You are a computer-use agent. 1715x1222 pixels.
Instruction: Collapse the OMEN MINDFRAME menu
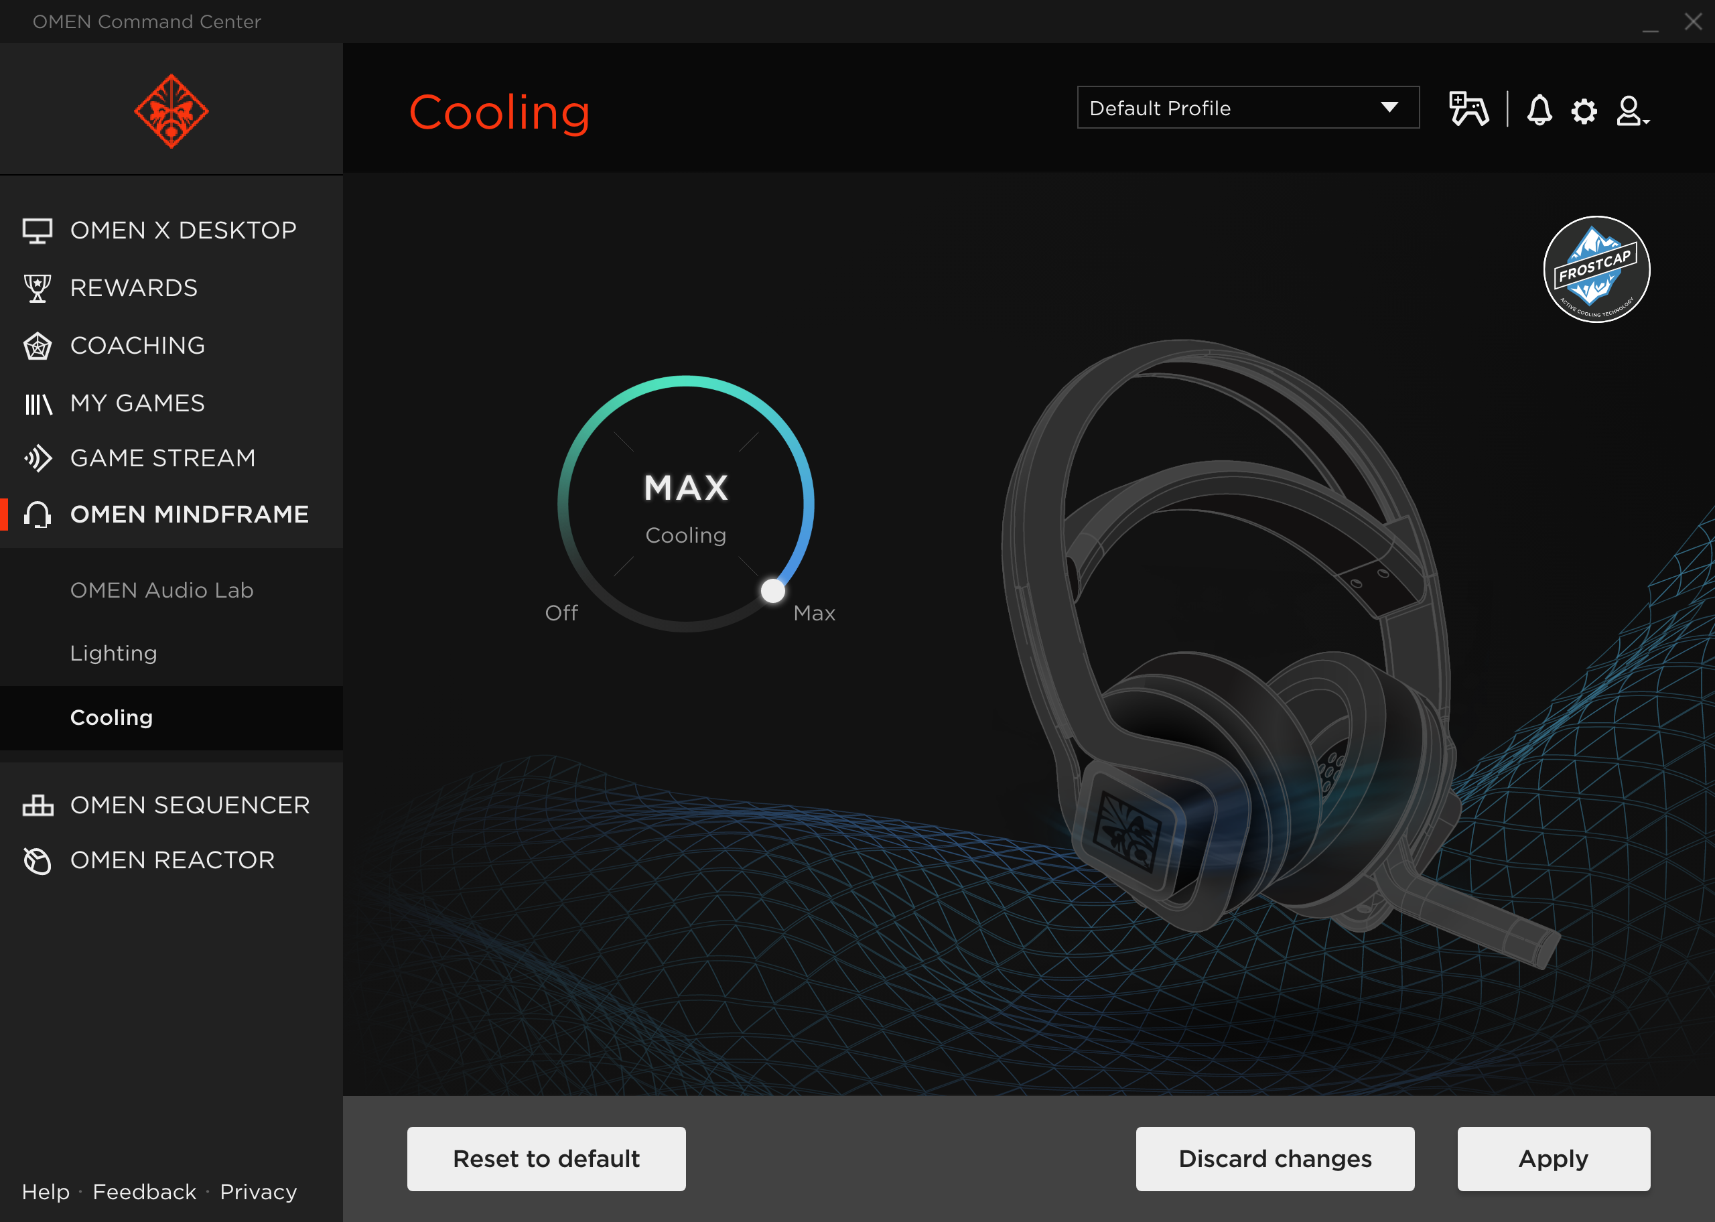click(171, 515)
